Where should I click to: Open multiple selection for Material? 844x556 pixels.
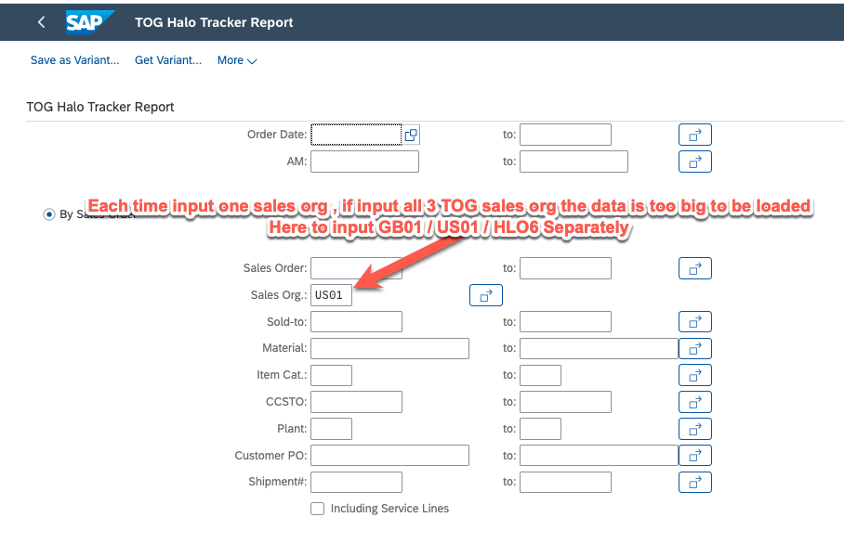[x=694, y=349]
